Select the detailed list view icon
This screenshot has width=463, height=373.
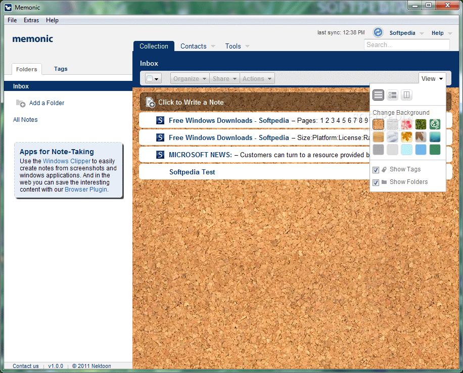tap(392, 95)
